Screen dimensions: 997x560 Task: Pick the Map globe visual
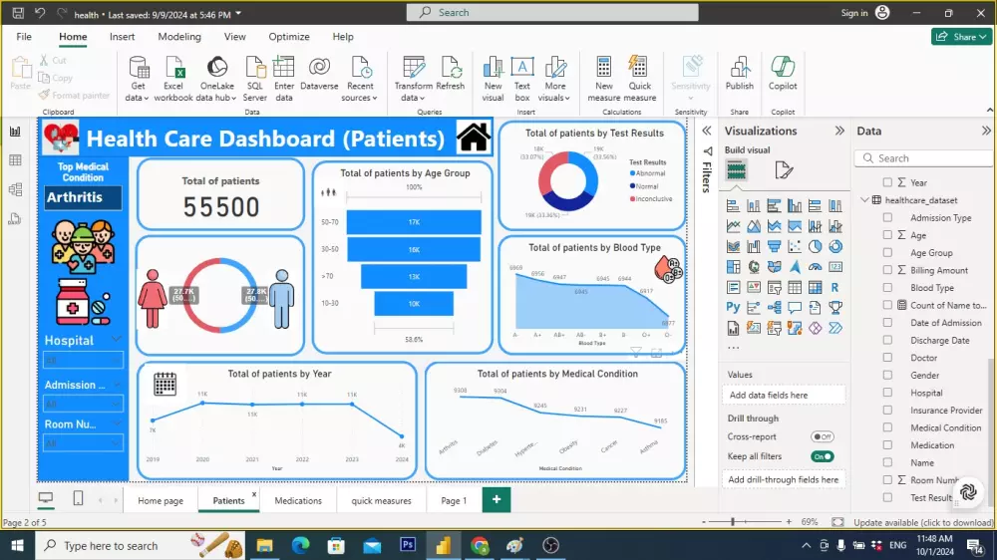[754, 267]
